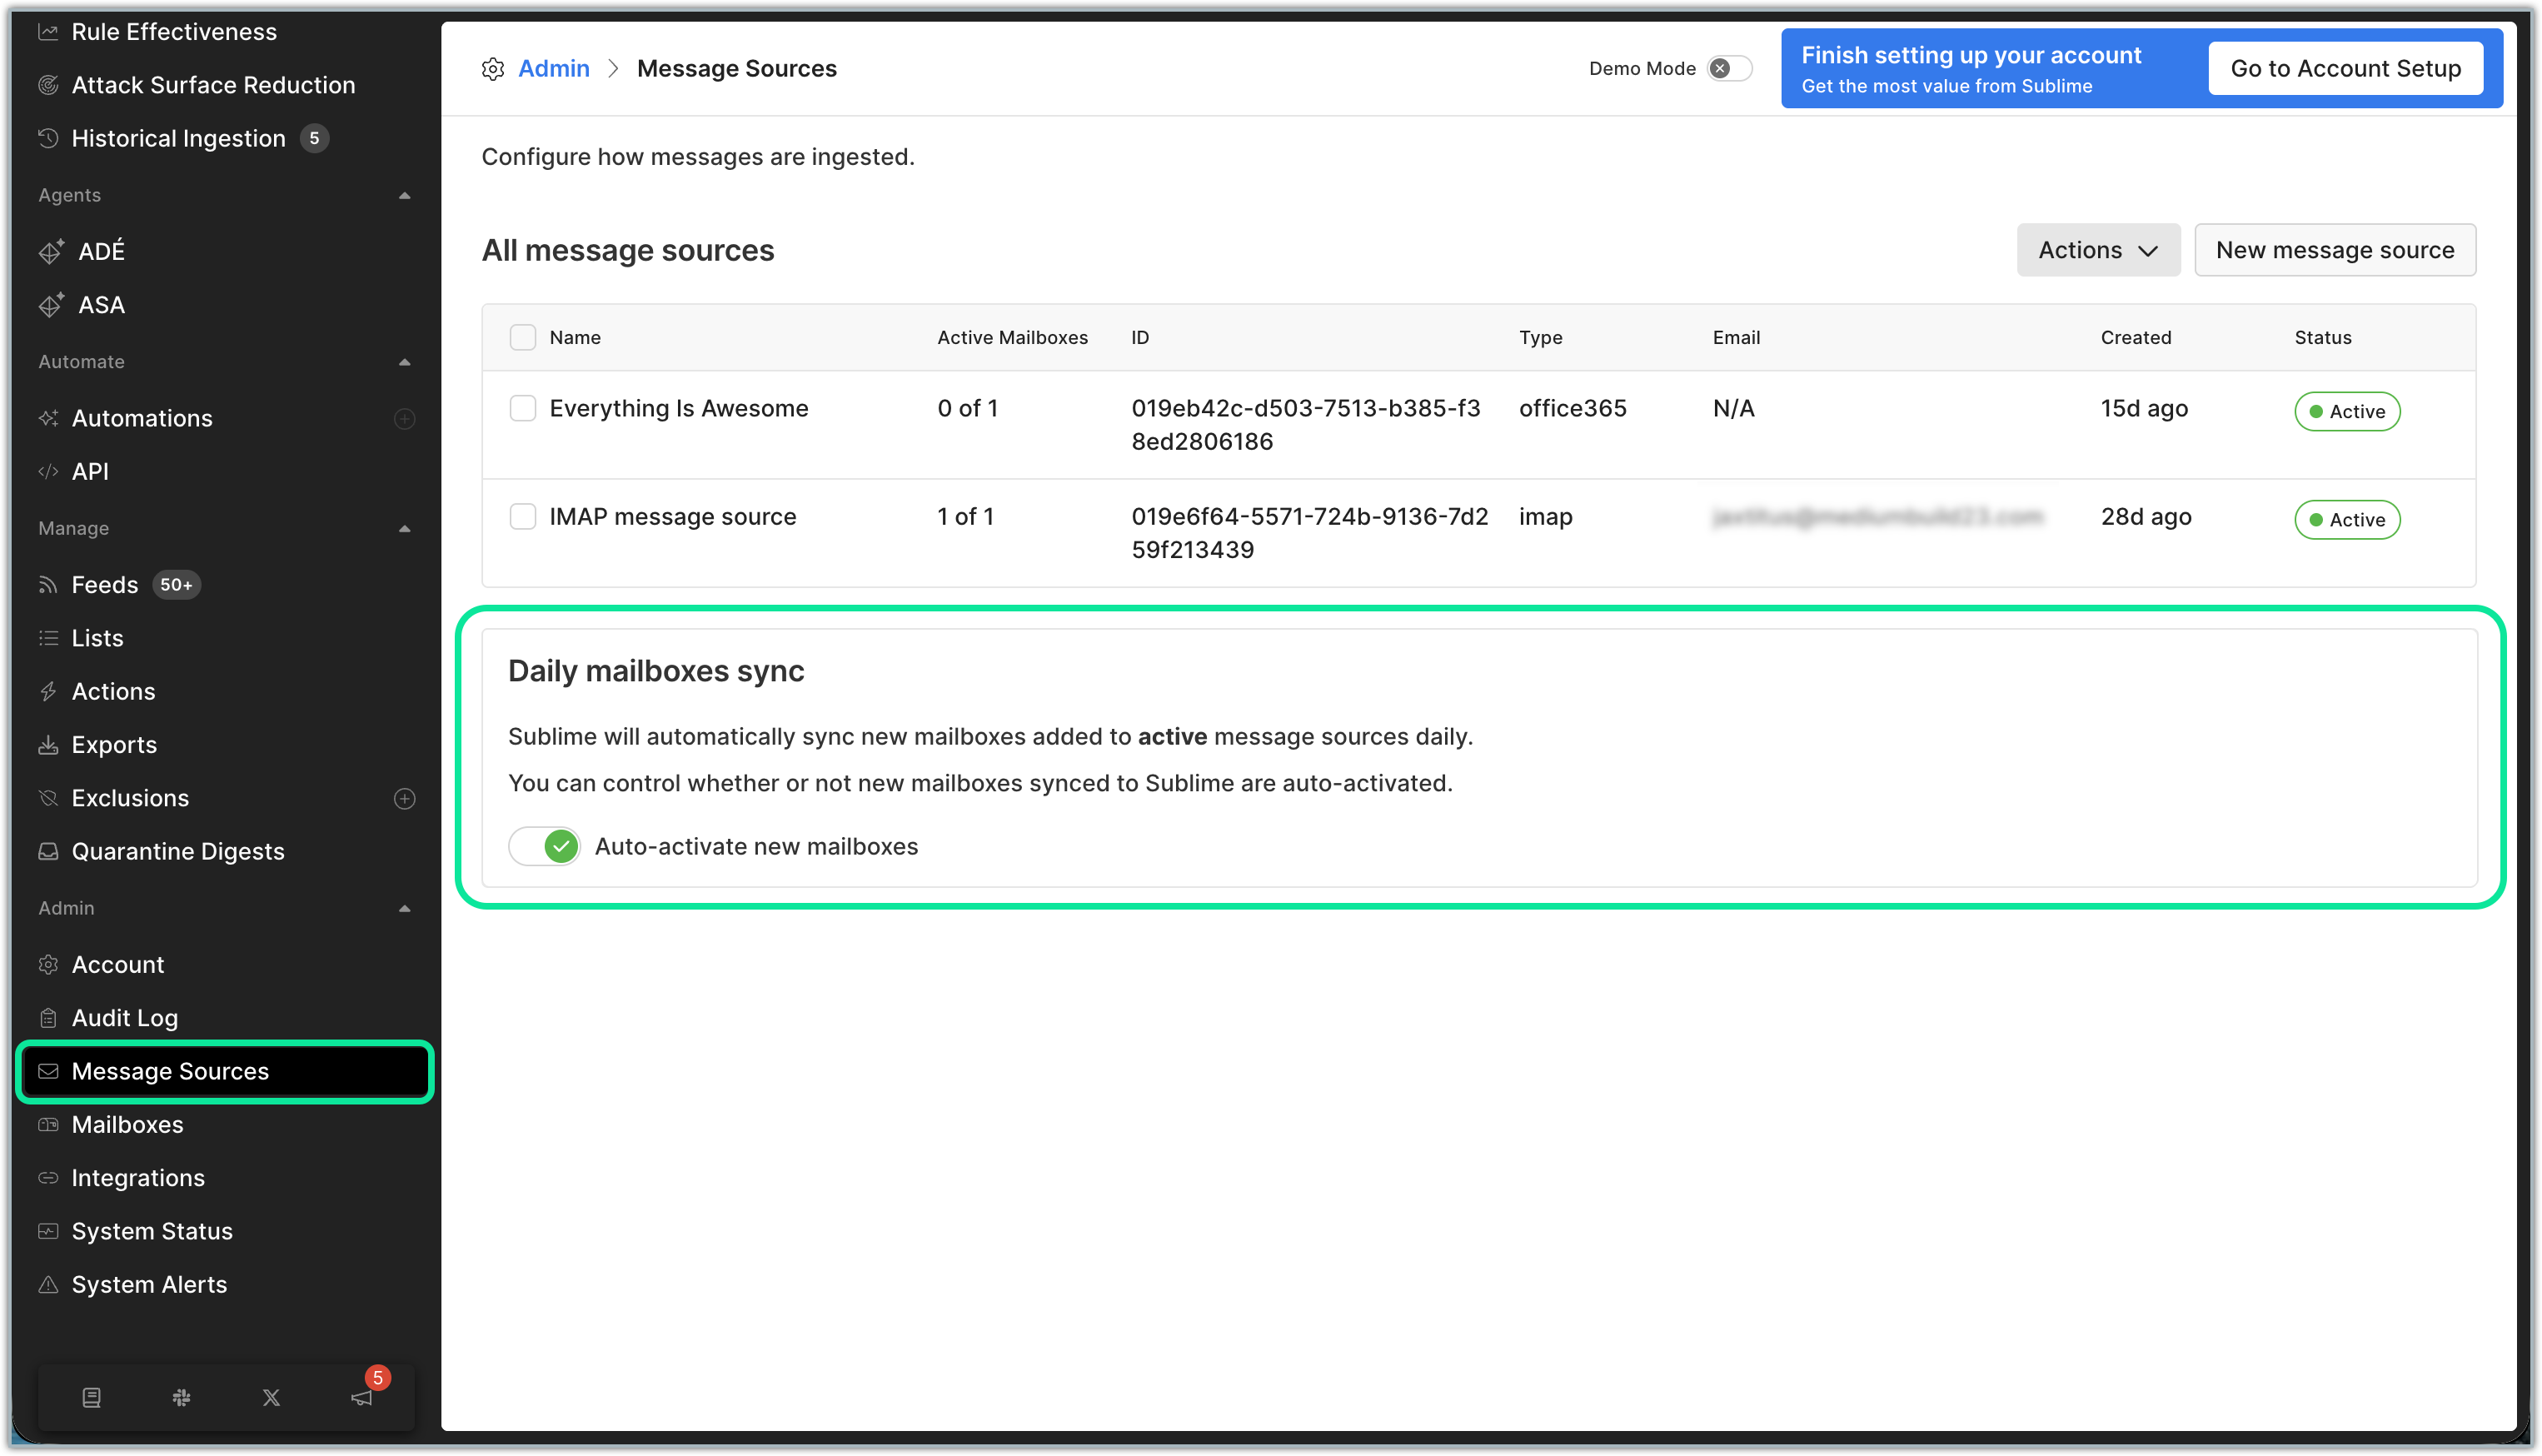Click the Active Mailboxes column header
The width and height of the screenshot is (2542, 1456).
point(1013,337)
